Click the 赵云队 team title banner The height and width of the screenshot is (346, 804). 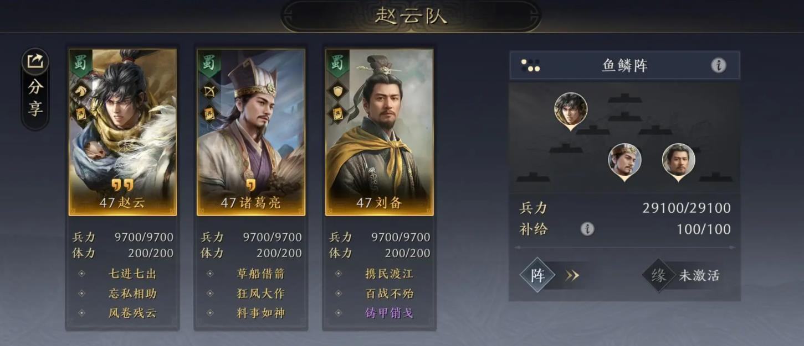pos(411,15)
